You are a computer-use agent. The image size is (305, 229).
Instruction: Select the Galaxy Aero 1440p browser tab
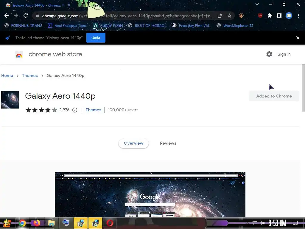pos(37,5)
